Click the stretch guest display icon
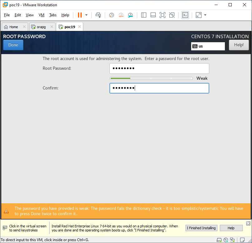 199,15
